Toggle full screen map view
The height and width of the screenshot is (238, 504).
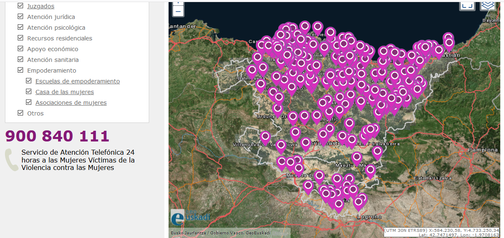[466, 5]
